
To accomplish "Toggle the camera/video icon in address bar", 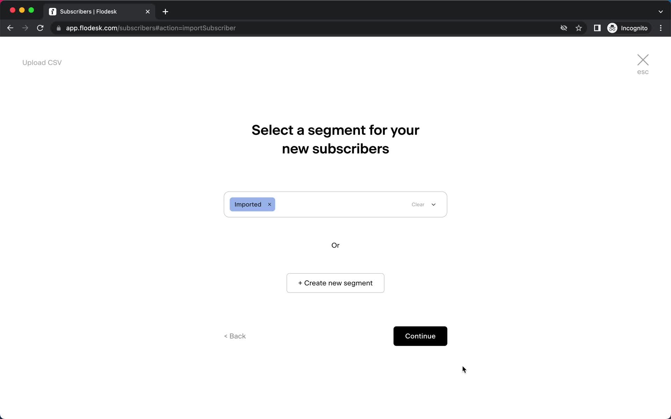I will pos(563,28).
